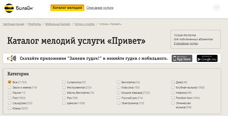This screenshot has width=228, height=116.
Task: Check the "Лаунж" category checkbox
Action: tap(10, 92)
